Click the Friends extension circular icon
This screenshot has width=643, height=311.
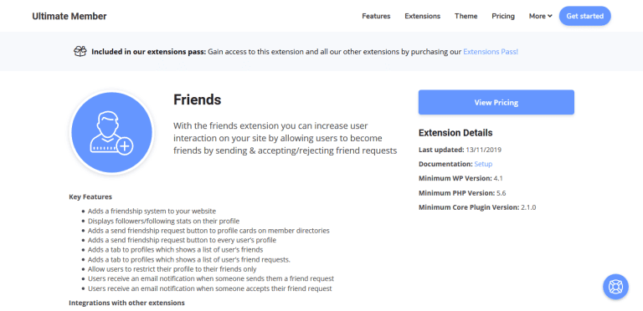[x=112, y=133]
